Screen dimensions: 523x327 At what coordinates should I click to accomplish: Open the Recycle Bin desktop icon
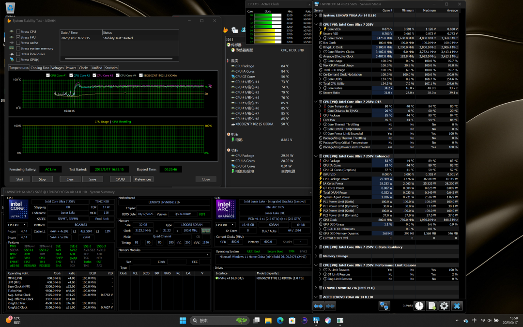point(10,8)
